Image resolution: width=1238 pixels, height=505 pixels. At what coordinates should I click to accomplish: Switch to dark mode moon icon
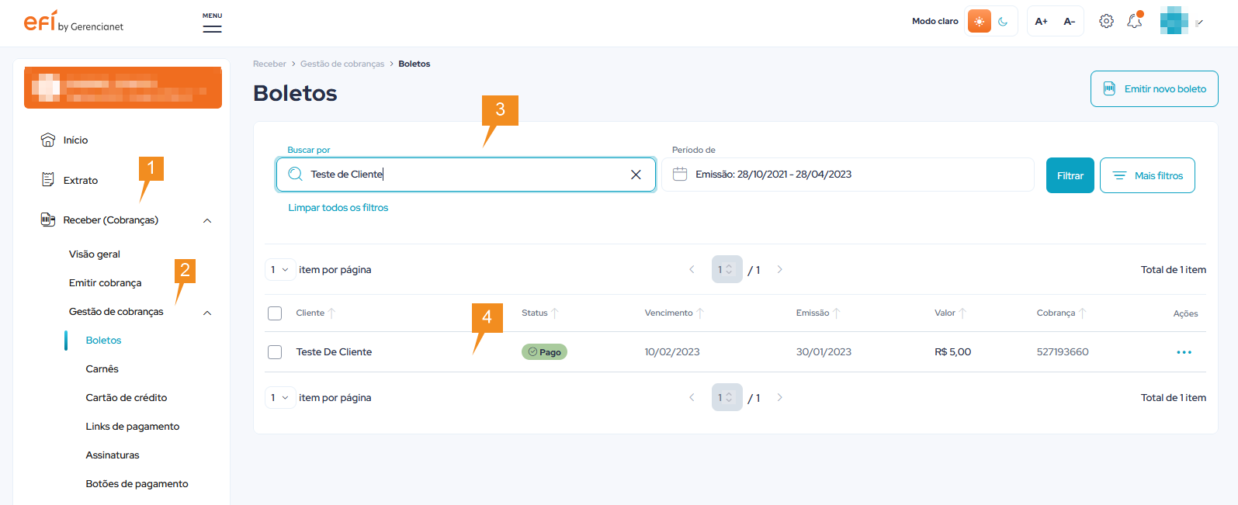click(1003, 22)
